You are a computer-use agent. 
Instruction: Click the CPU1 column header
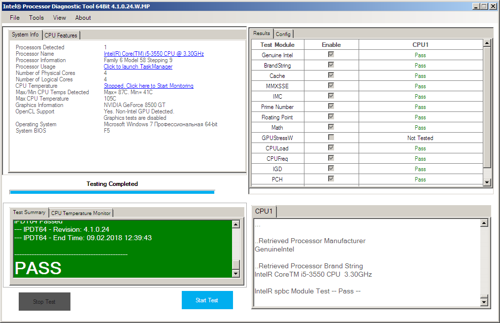pyautogui.click(x=421, y=45)
